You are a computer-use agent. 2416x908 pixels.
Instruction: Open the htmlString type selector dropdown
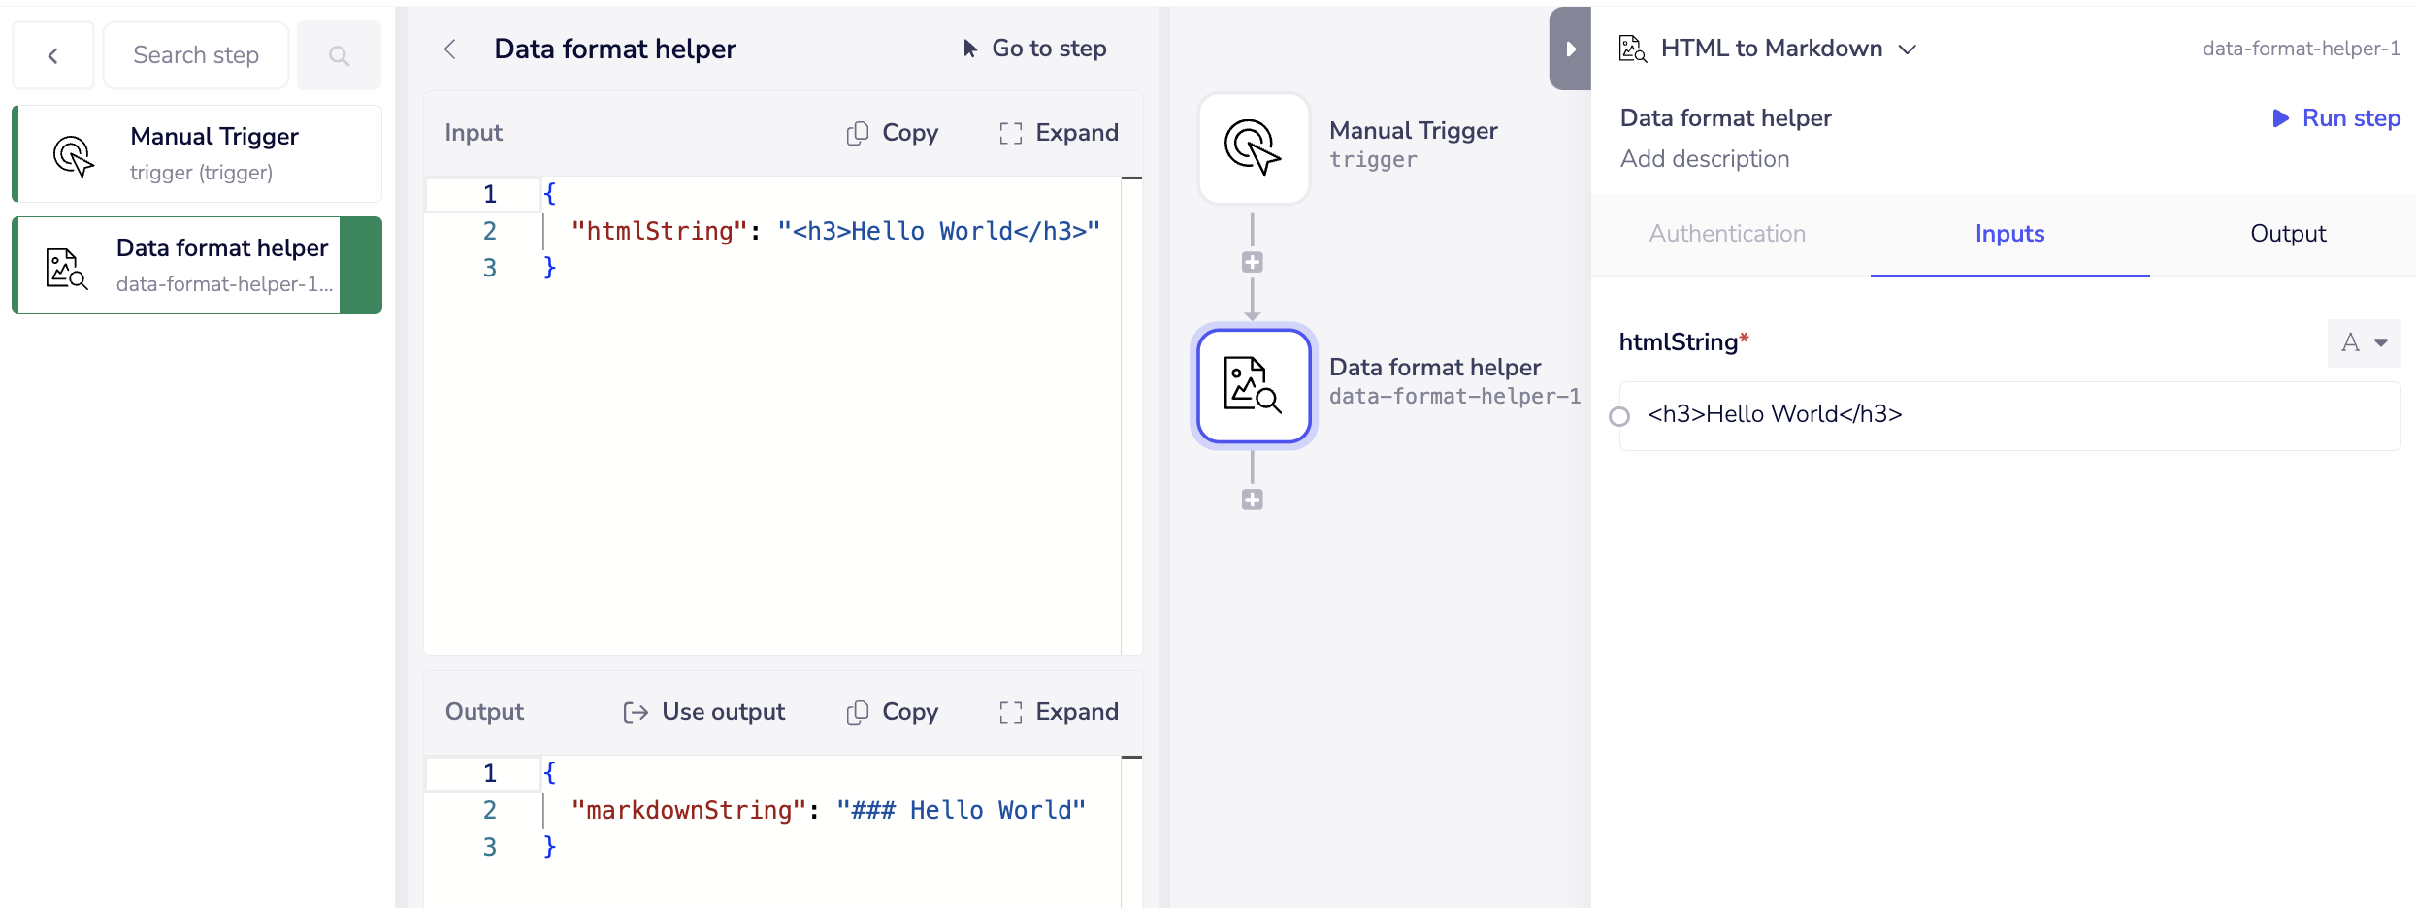click(2364, 342)
